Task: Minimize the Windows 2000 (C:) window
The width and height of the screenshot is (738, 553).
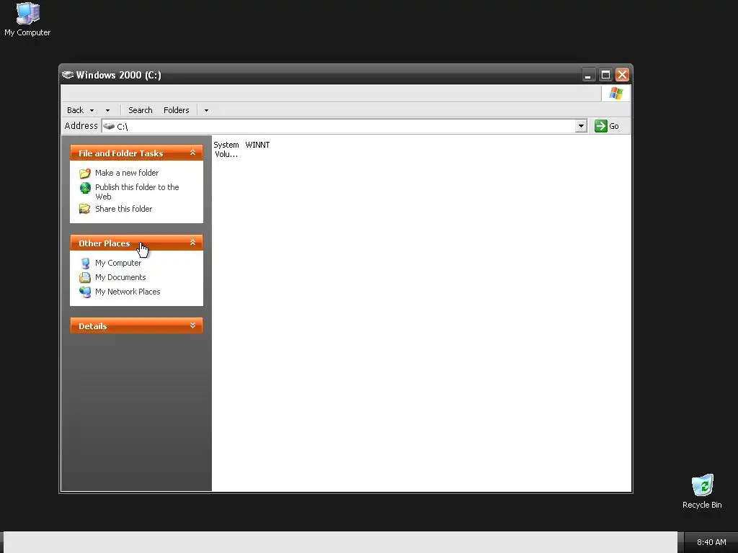Action: [x=588, y=75]
